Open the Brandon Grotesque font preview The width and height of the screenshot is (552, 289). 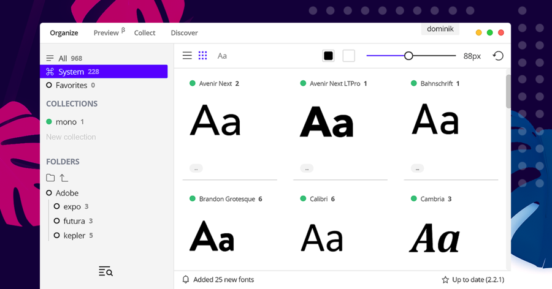[x=212, y=236]
